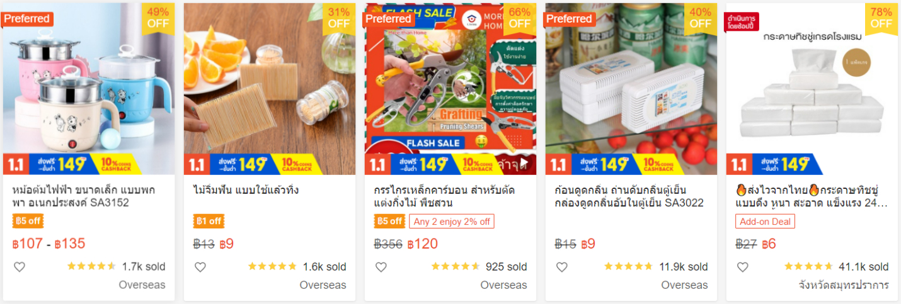Heart the hotel-grade tissue paper product
Screen dimensions: 901x304
coord(743,267)
